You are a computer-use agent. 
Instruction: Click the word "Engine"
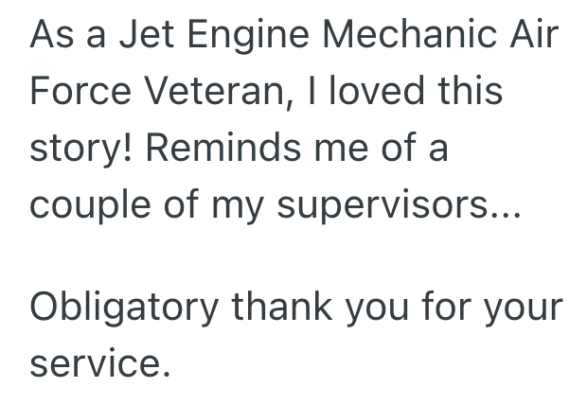[x=244, y=36]
